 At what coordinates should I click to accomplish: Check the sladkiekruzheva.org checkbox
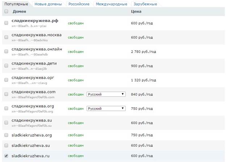click(6, 135)
